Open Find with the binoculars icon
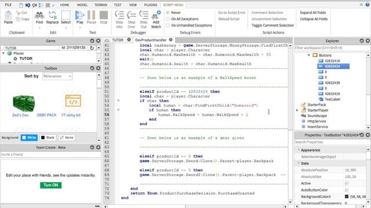 tap(39, 16)
